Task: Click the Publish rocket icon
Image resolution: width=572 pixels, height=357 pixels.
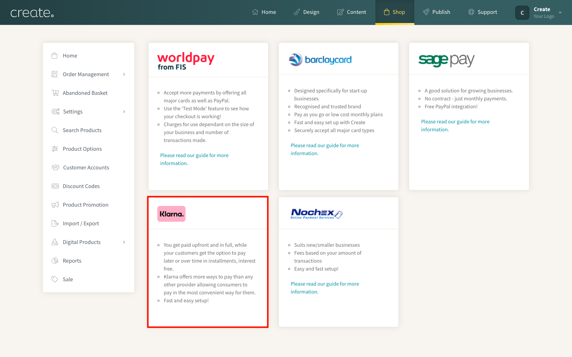Action: click(426, 12)
